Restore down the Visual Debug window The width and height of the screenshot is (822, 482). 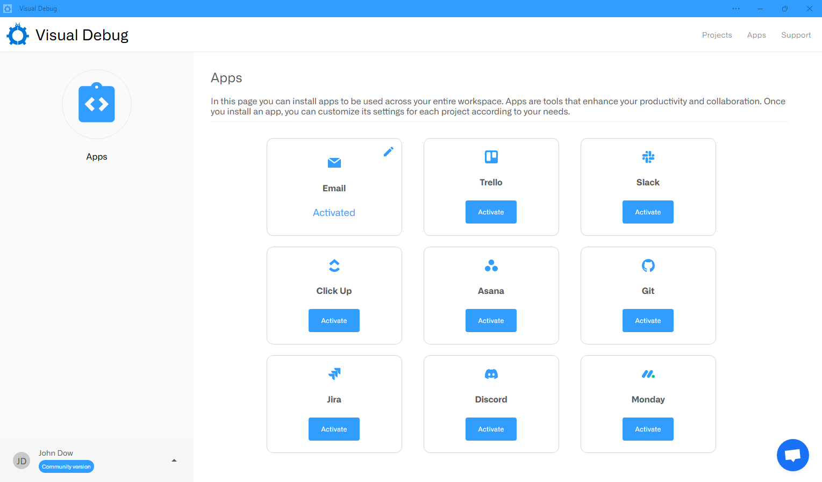785,9
